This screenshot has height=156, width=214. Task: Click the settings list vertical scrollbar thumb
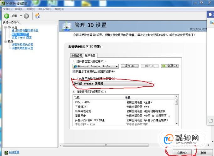tap(177, 101)
